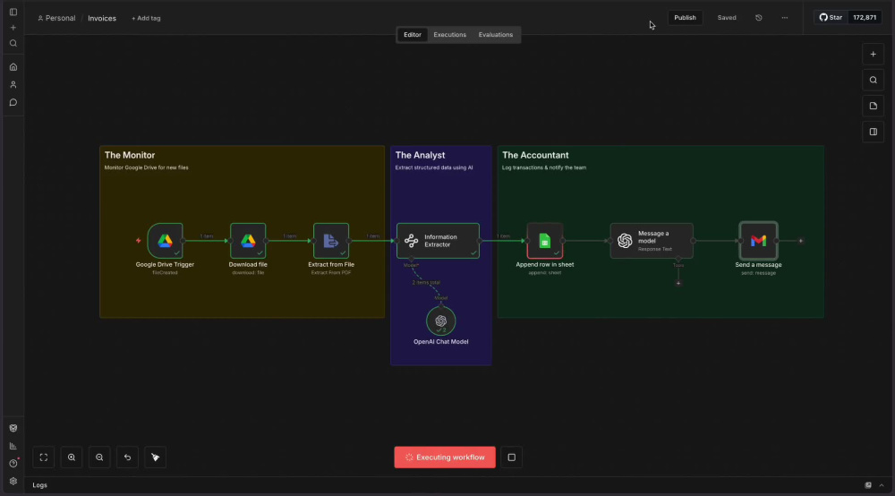895x496 pixels.
Task: Click the plus icon in left sidebar
Action: pyautogui.click(x=13, y=28)
